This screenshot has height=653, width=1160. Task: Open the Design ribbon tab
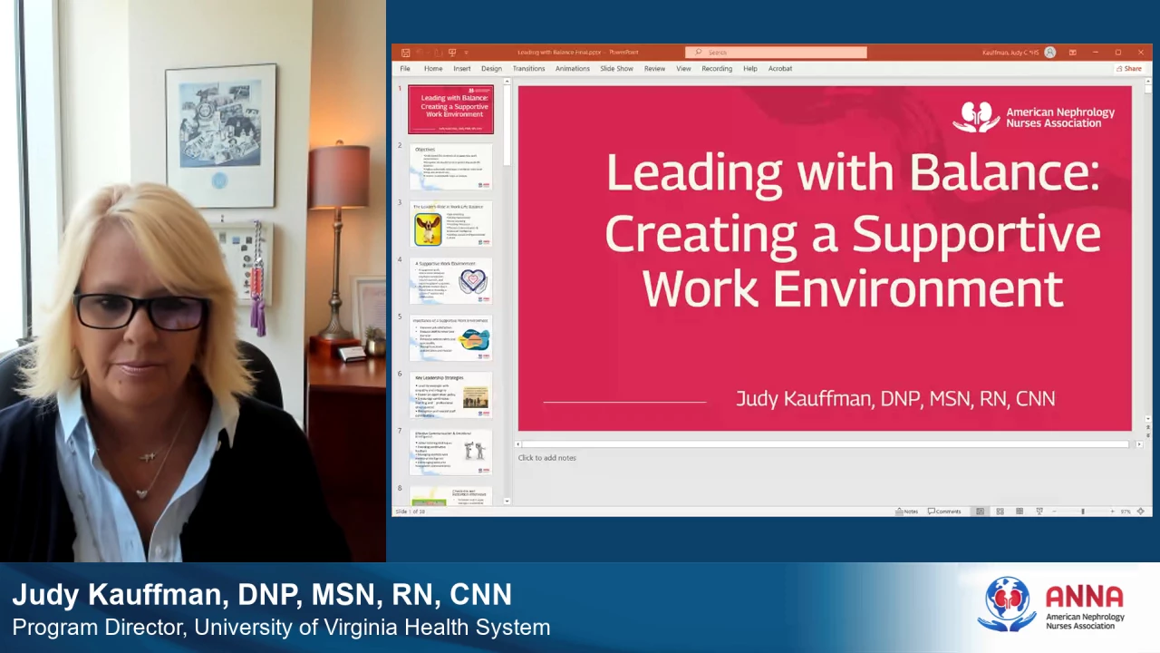click(x=491, y=69)
